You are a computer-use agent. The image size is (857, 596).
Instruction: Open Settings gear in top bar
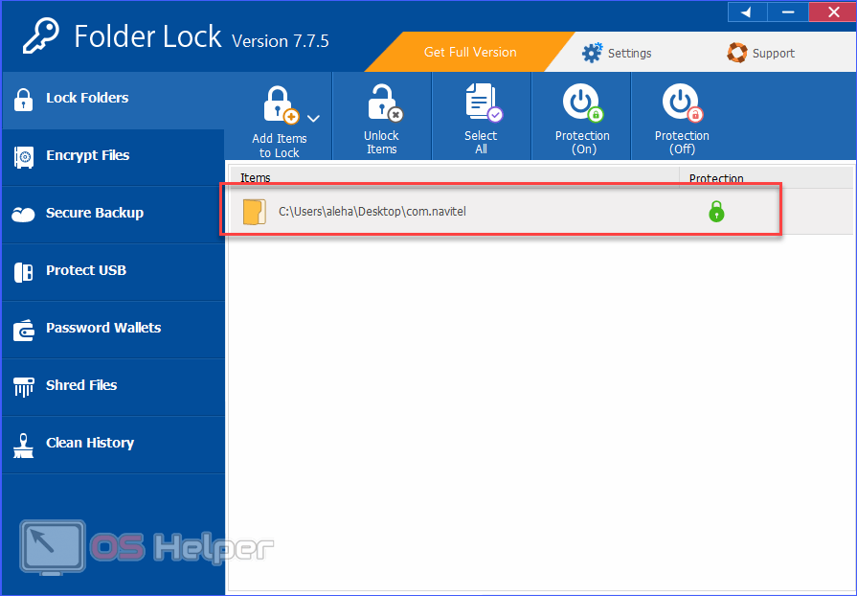pyautogui.click(x=593, y=53)
